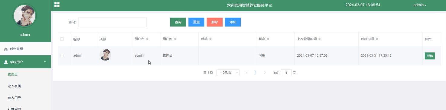The image size is (446, 110).
Task: Click header datetime 2024-03-07 16:06:54
Action: (363, 5)
